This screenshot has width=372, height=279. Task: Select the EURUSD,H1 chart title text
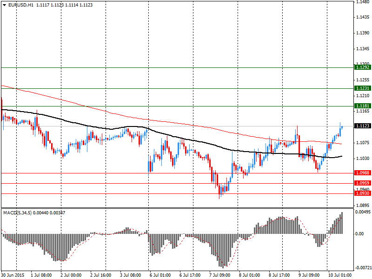point(20,5)
